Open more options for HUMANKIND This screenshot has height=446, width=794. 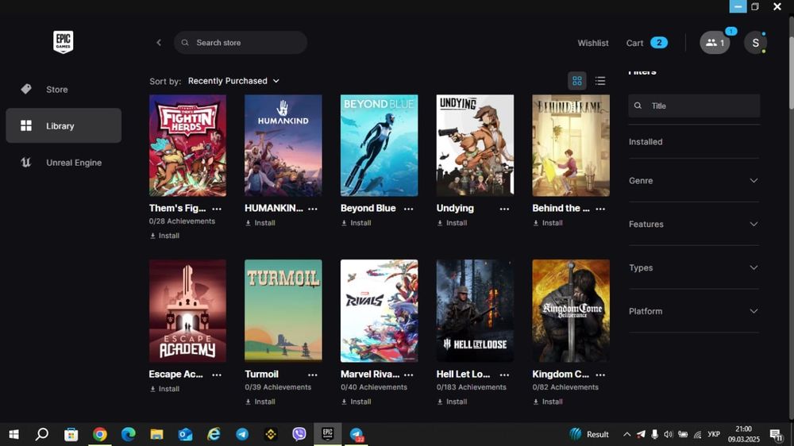[x=312, y=209]
